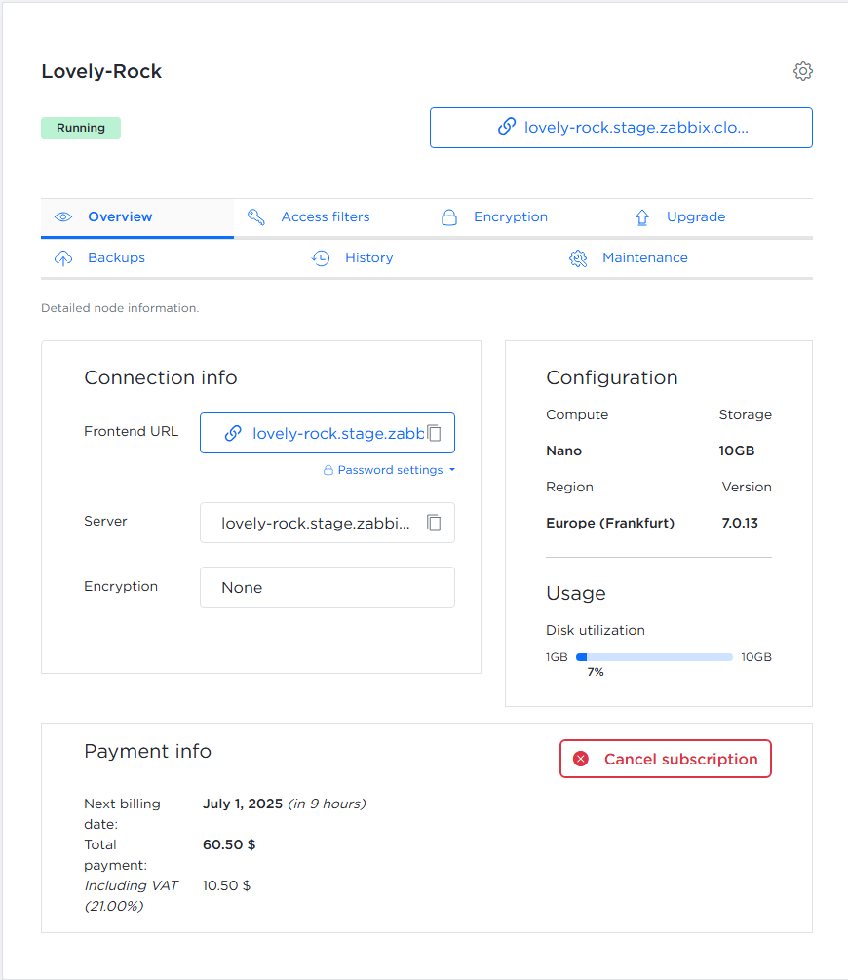848x980 pixels.
Task: Click the Running status badge
Action: pyautogui.click(x=81, y=128)
